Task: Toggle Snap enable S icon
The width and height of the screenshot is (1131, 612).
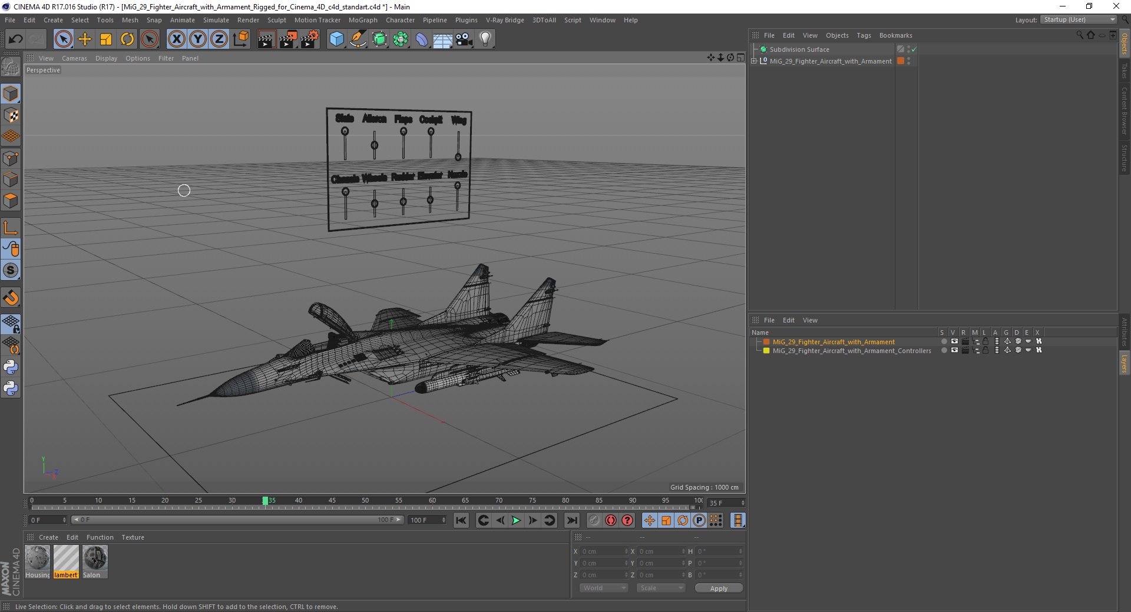Action: (x=11, y=271)
